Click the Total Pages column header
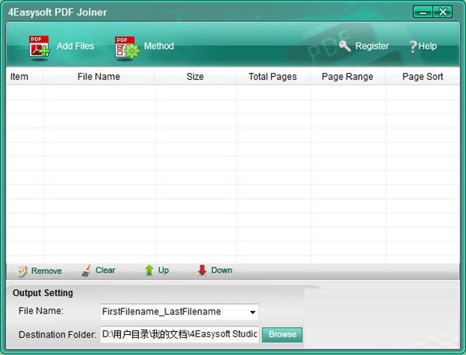 pos(271,77)
